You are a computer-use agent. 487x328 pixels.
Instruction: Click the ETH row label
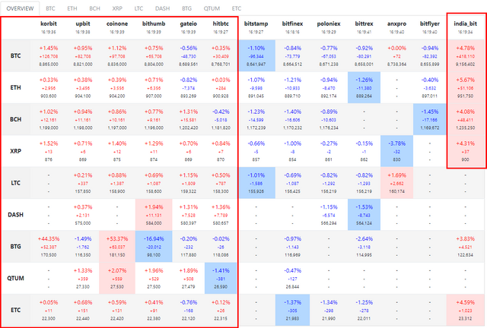click(x=15, y=88)
